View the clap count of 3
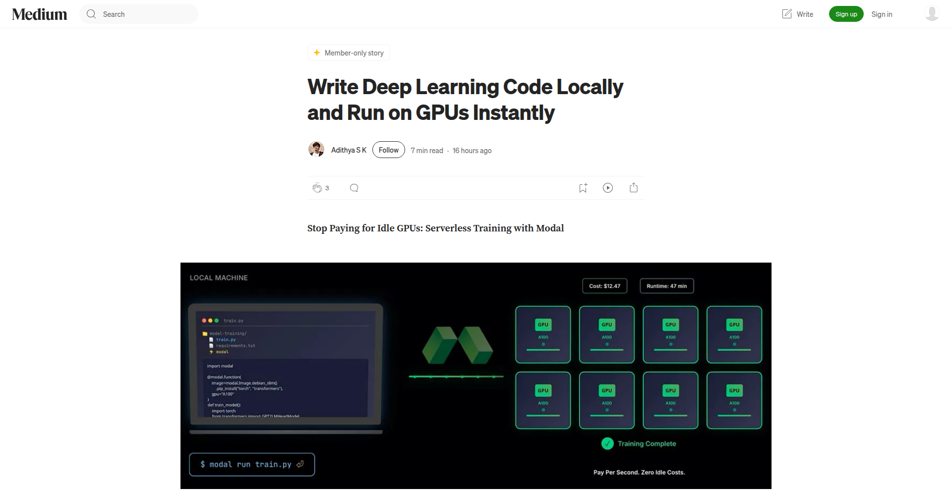 coord(327,188)
